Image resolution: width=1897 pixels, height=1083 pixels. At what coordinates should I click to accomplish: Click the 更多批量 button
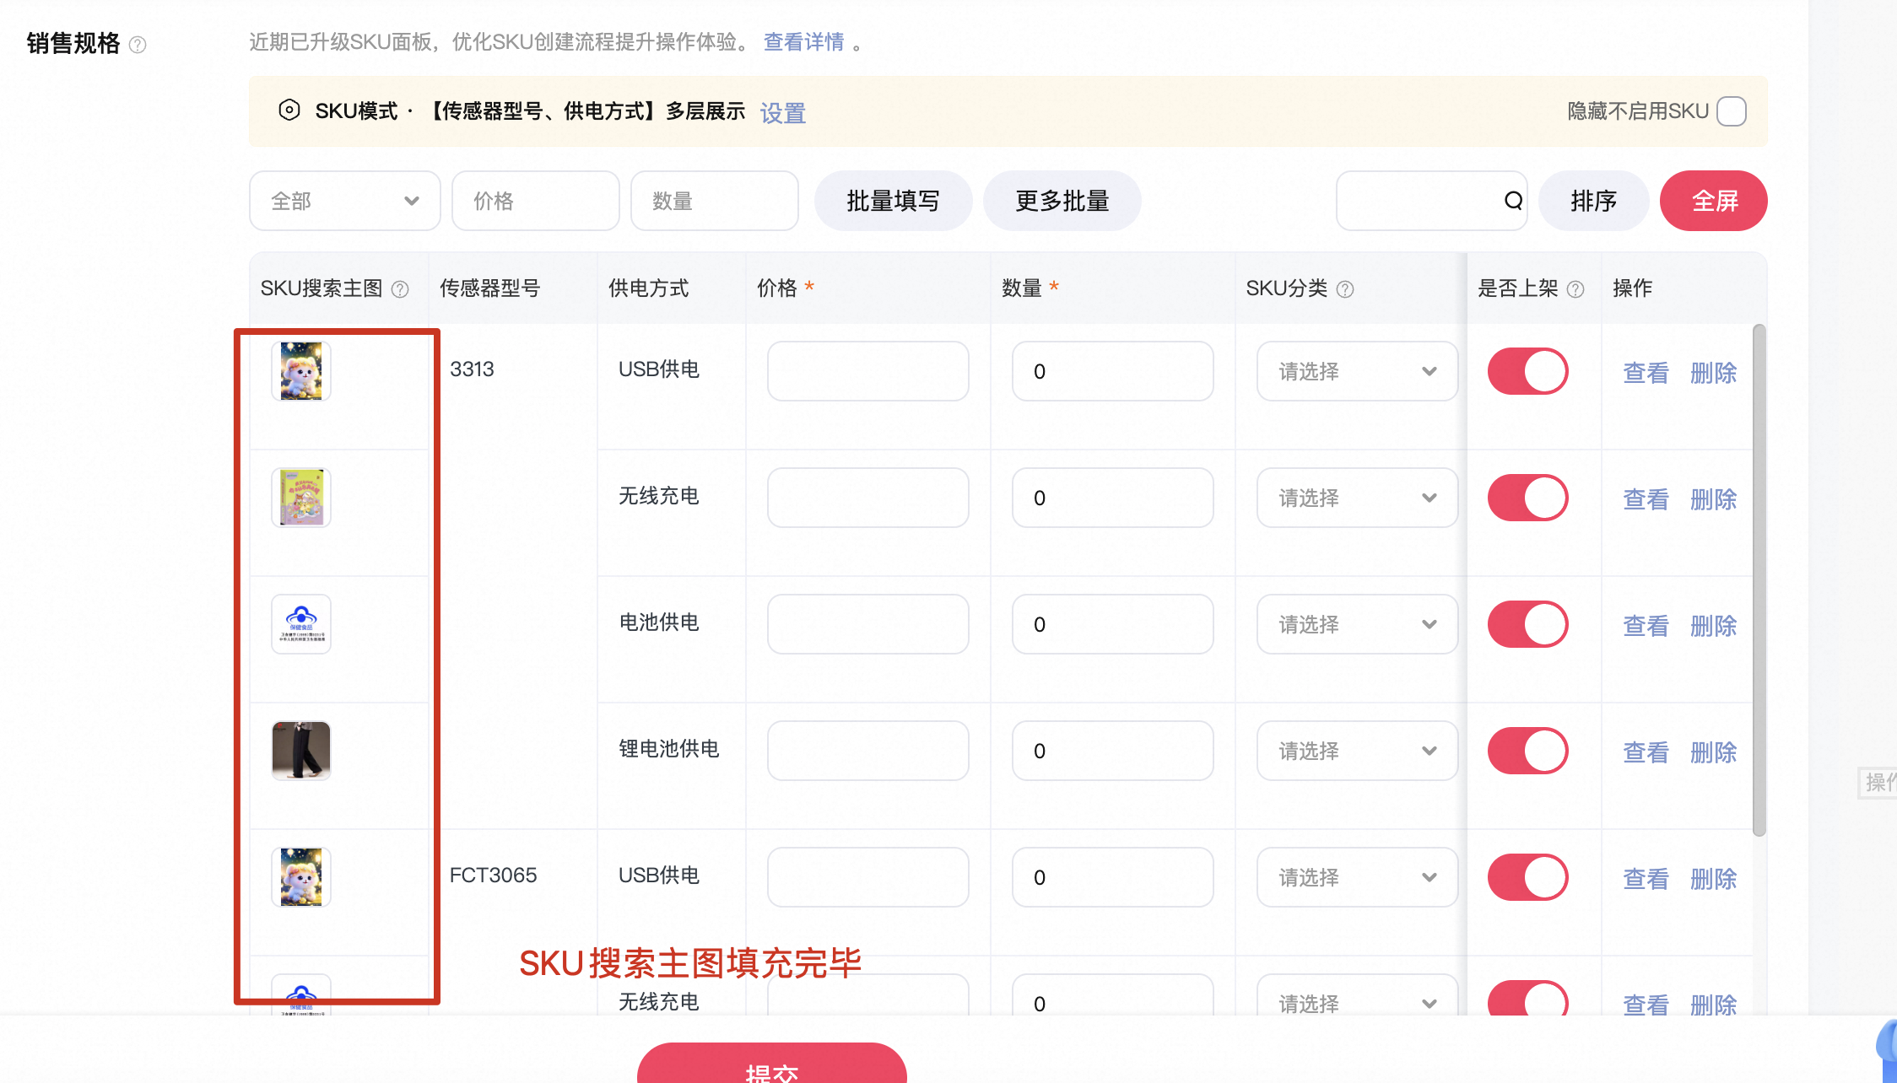pos(1062,201)
